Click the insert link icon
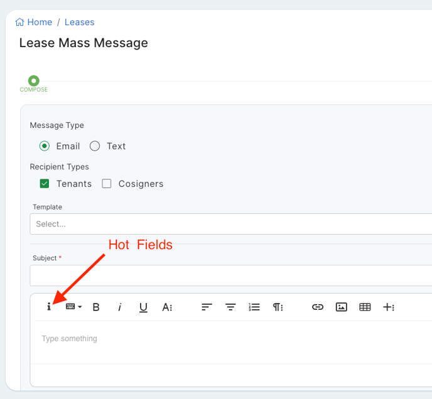 (x=318, y=307)
